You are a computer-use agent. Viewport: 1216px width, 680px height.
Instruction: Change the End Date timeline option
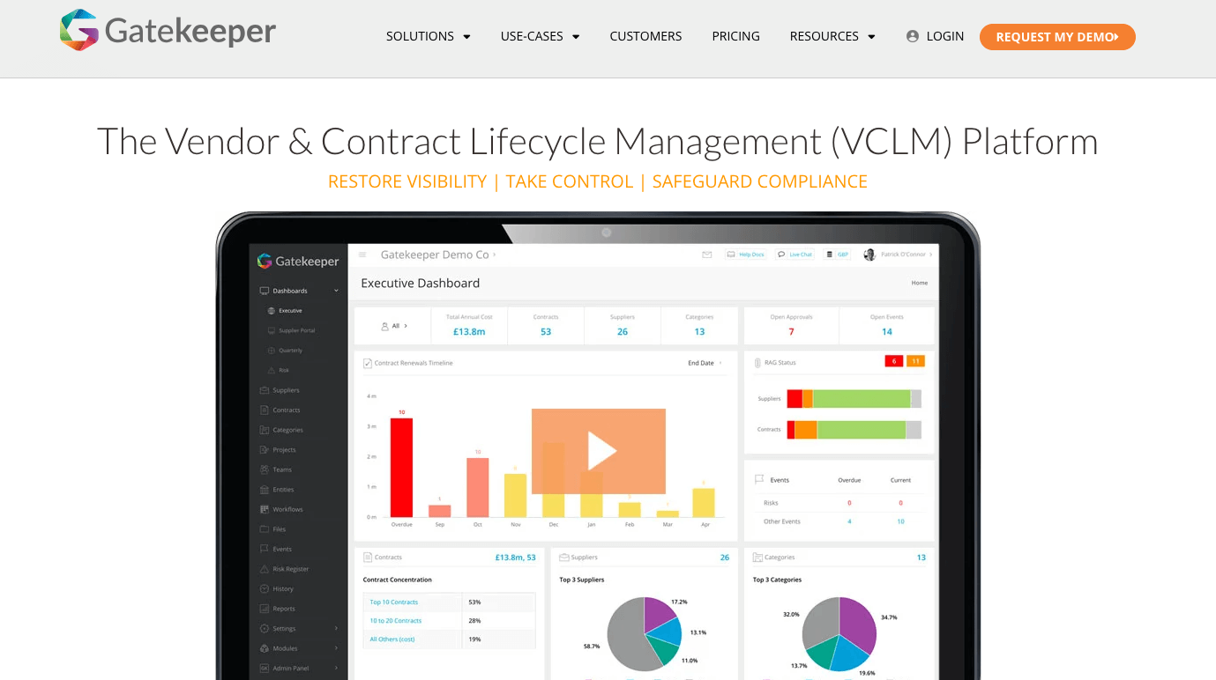point(705,363)
